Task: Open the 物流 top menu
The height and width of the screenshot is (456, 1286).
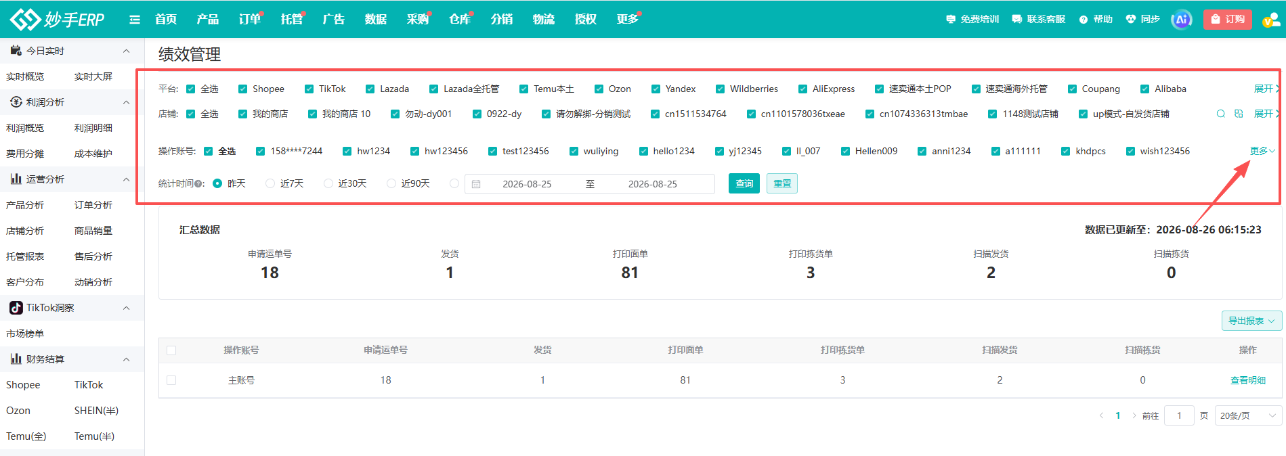Action: pos(544,19)
